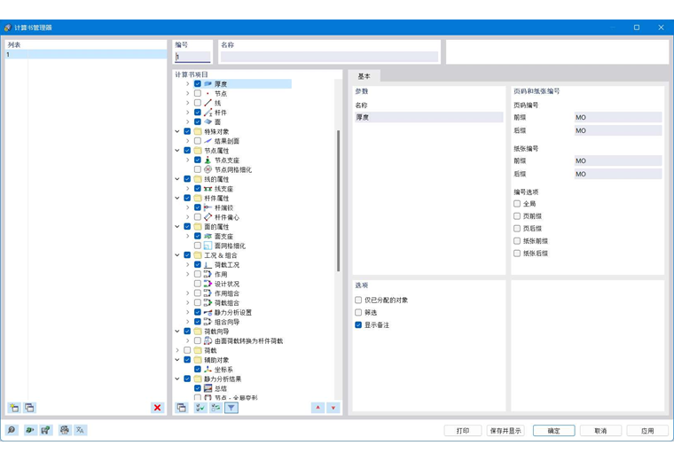Click the copy item icon below the tree
The height and width of the screenshot is (461, 674).
point(182,408)
